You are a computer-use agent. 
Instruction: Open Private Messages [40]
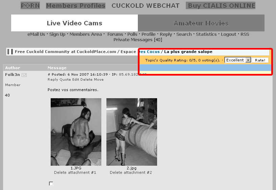(138, 40)
